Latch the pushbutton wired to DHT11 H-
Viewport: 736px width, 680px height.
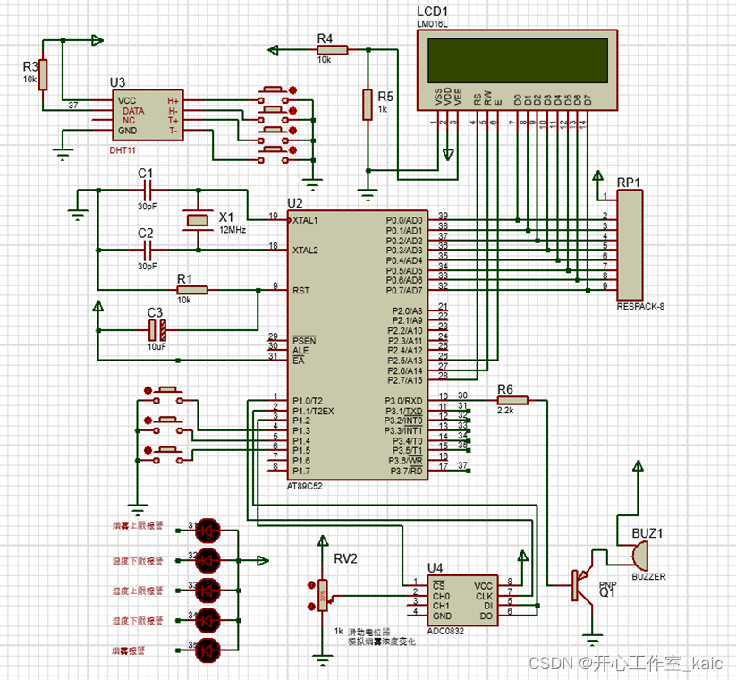293,110
